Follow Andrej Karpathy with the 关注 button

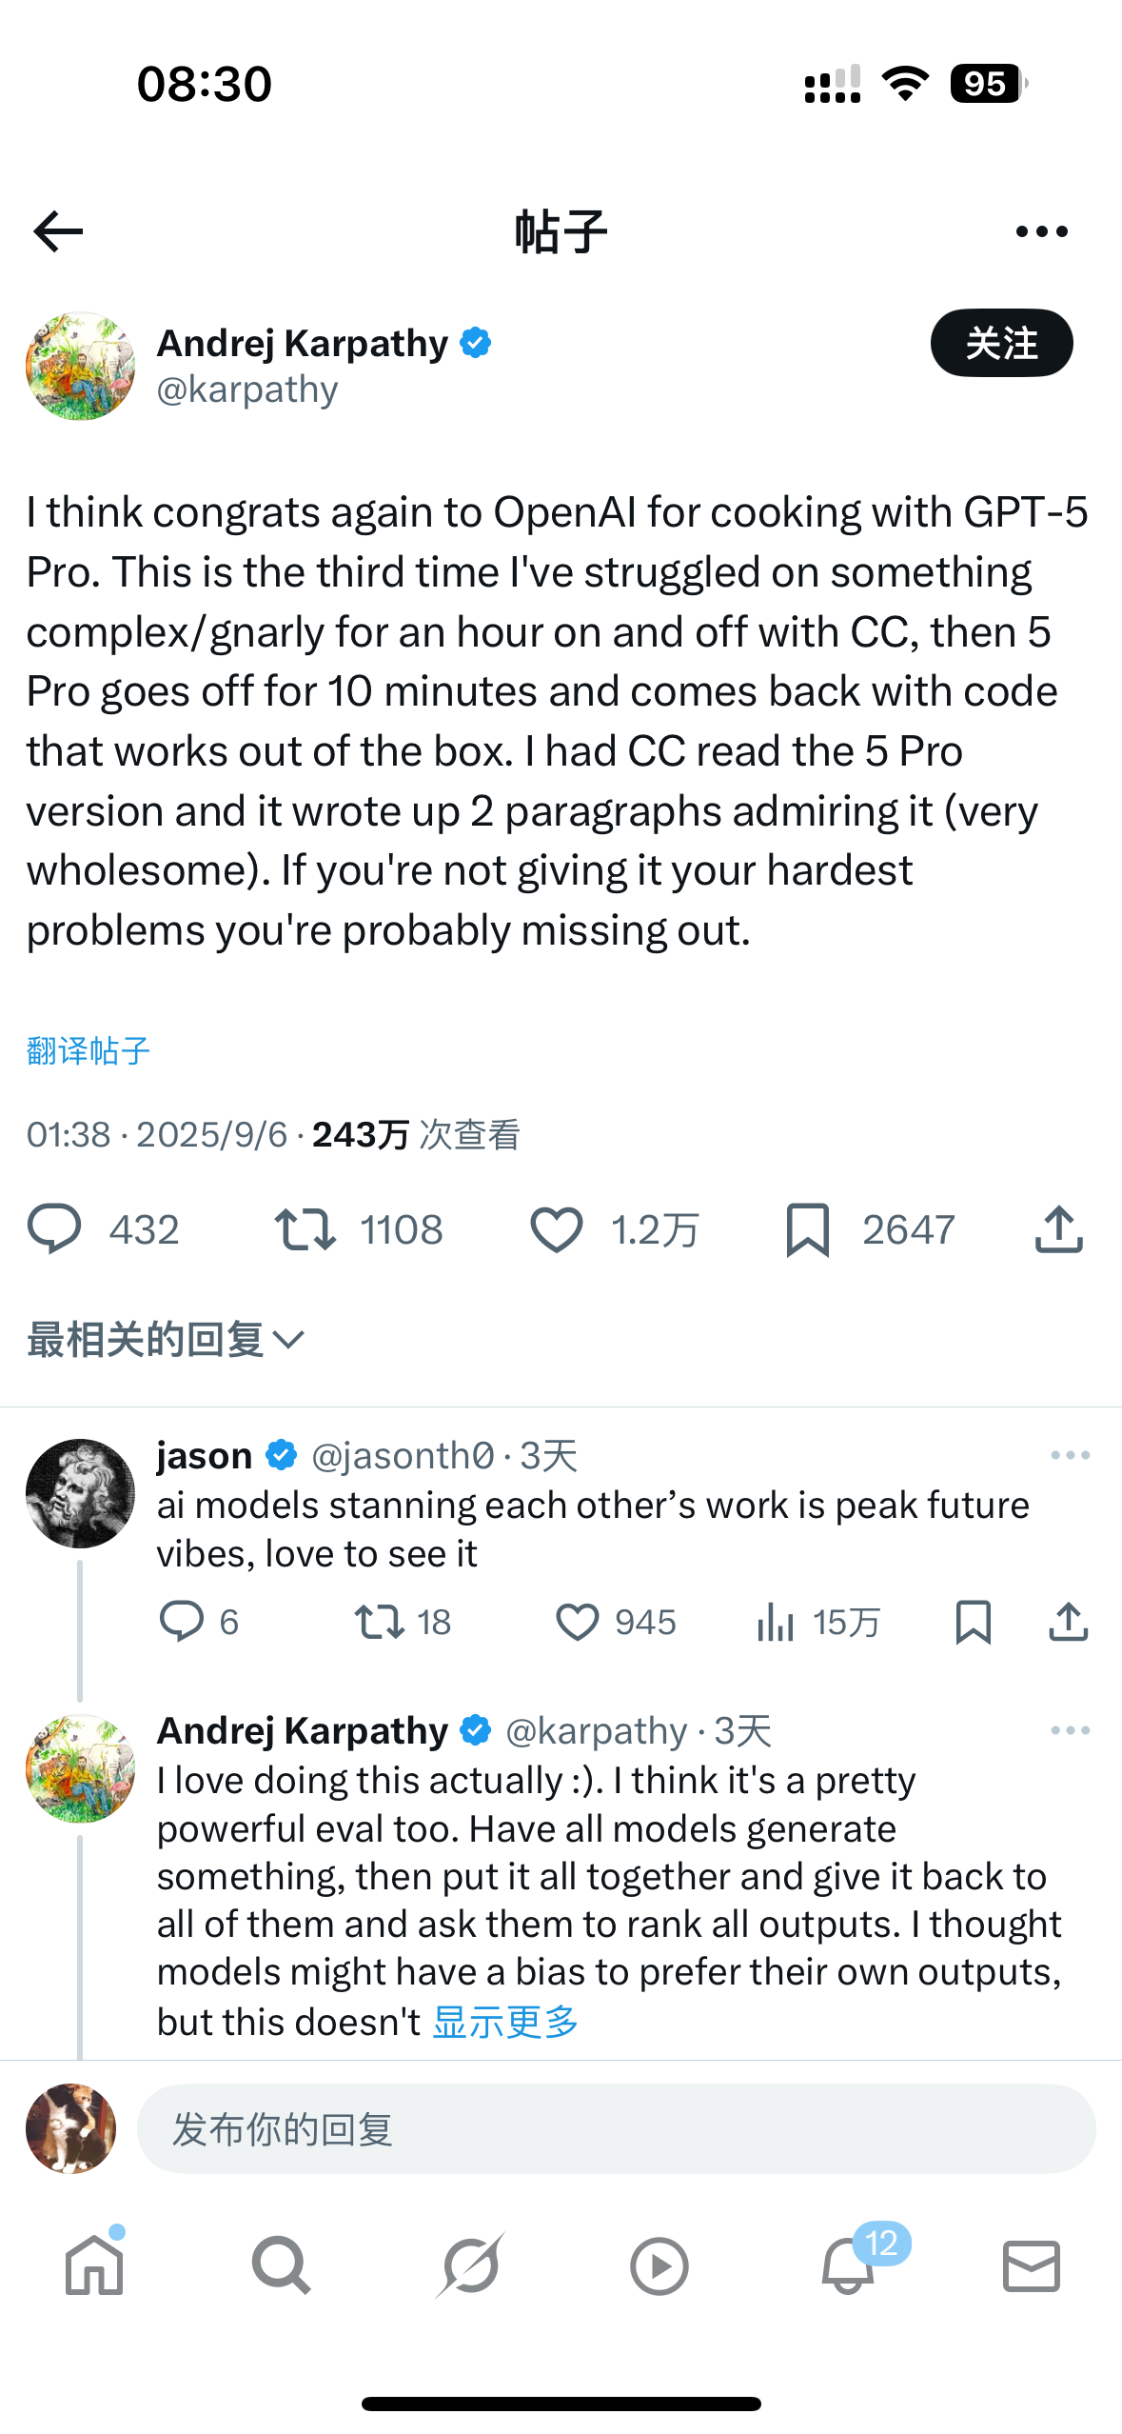(1001, 343)
